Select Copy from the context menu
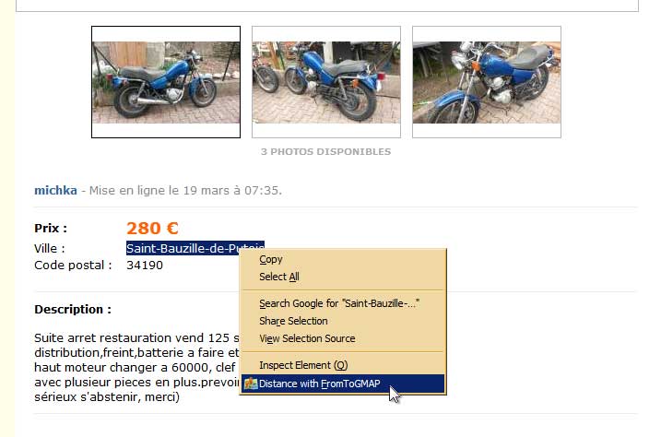The image size is (661, 437). [x=271, y=260]
